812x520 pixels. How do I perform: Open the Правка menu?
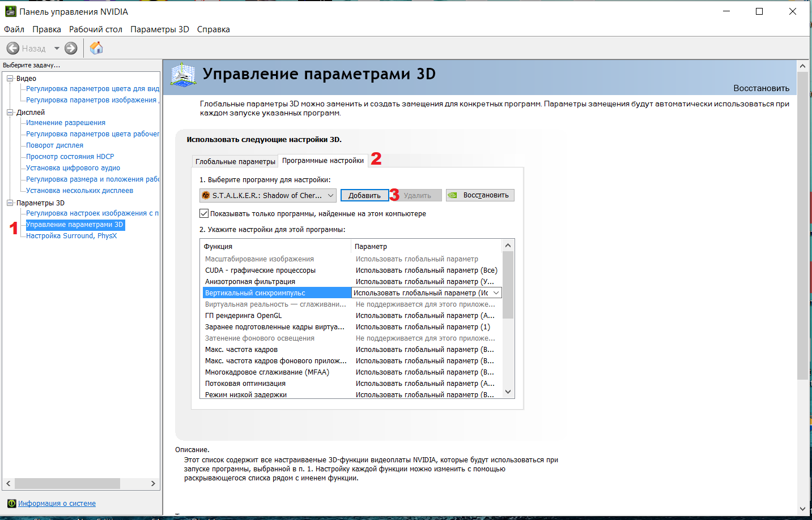[x=46, y=29]
